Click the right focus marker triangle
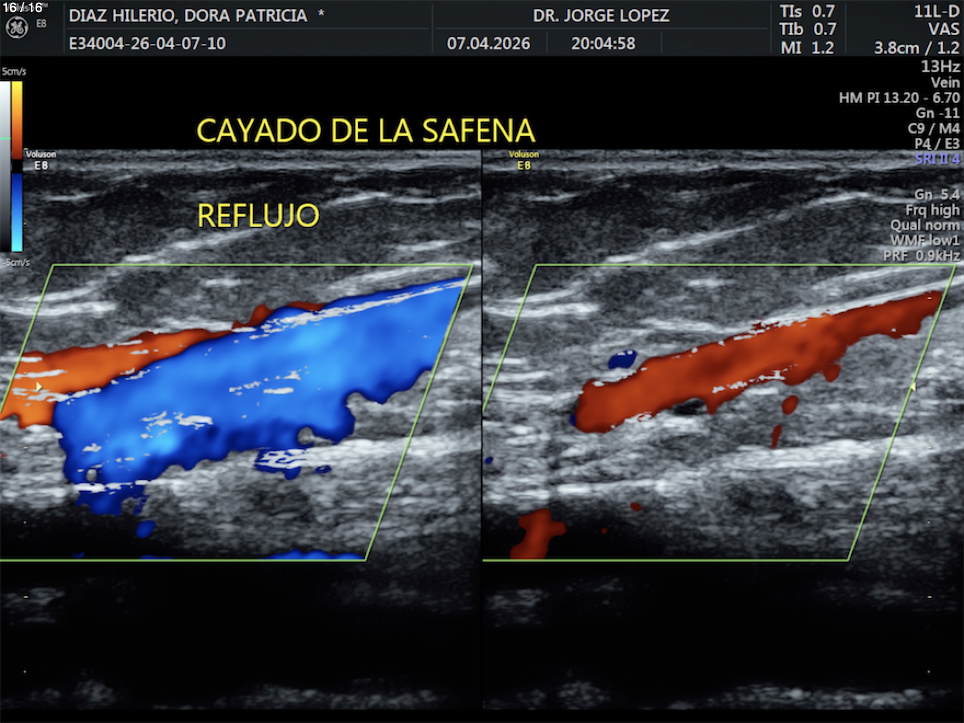 [913, 387]
